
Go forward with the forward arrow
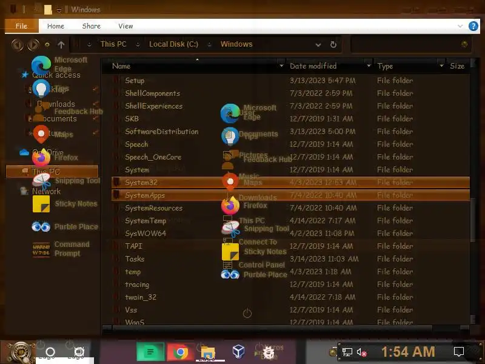(33, 44)
